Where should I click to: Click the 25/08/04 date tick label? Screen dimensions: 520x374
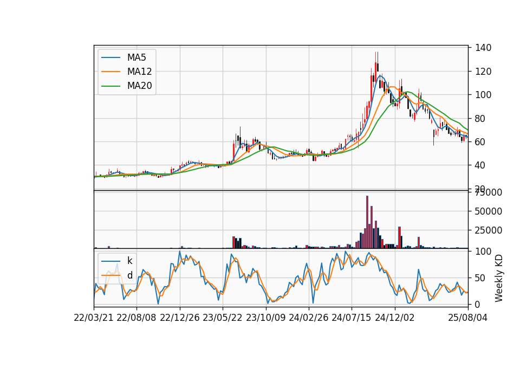[x=467, y=318]
